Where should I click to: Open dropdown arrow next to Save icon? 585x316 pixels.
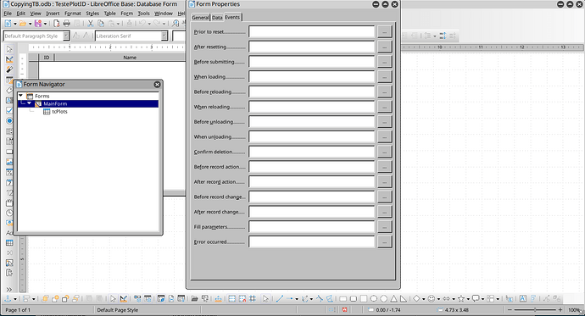(45, 24)
